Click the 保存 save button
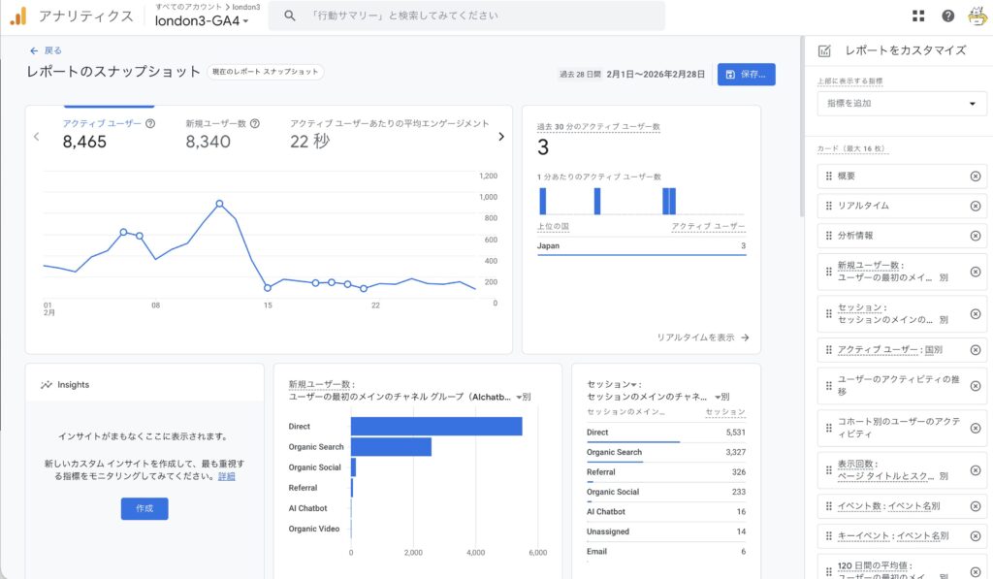This screenshot has height=579, width=993. (x=746, y=74)
